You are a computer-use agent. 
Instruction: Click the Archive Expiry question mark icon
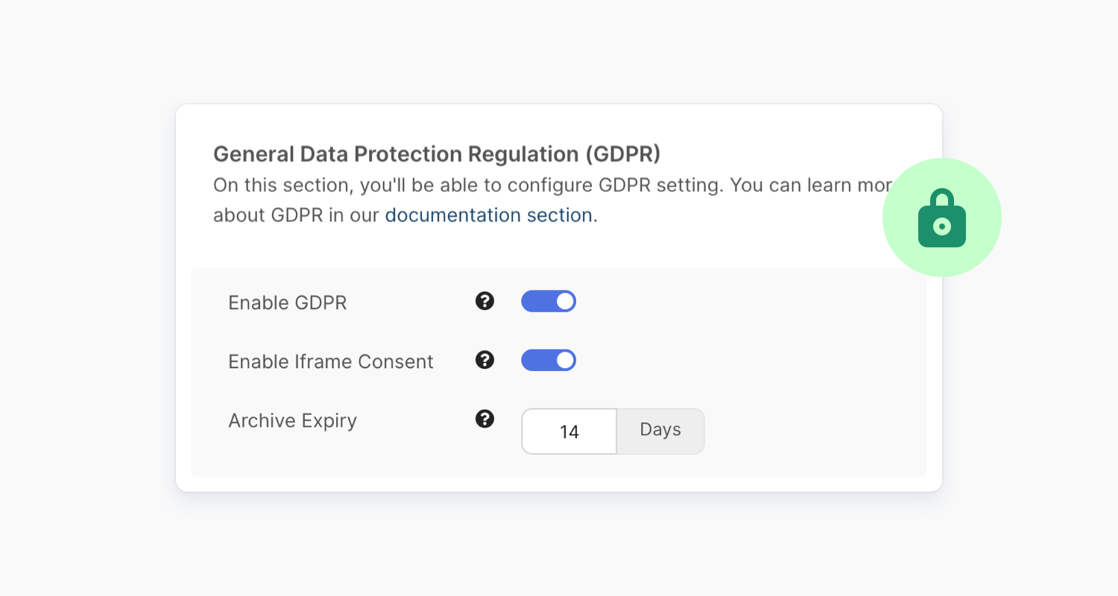[x=484, y=419]
